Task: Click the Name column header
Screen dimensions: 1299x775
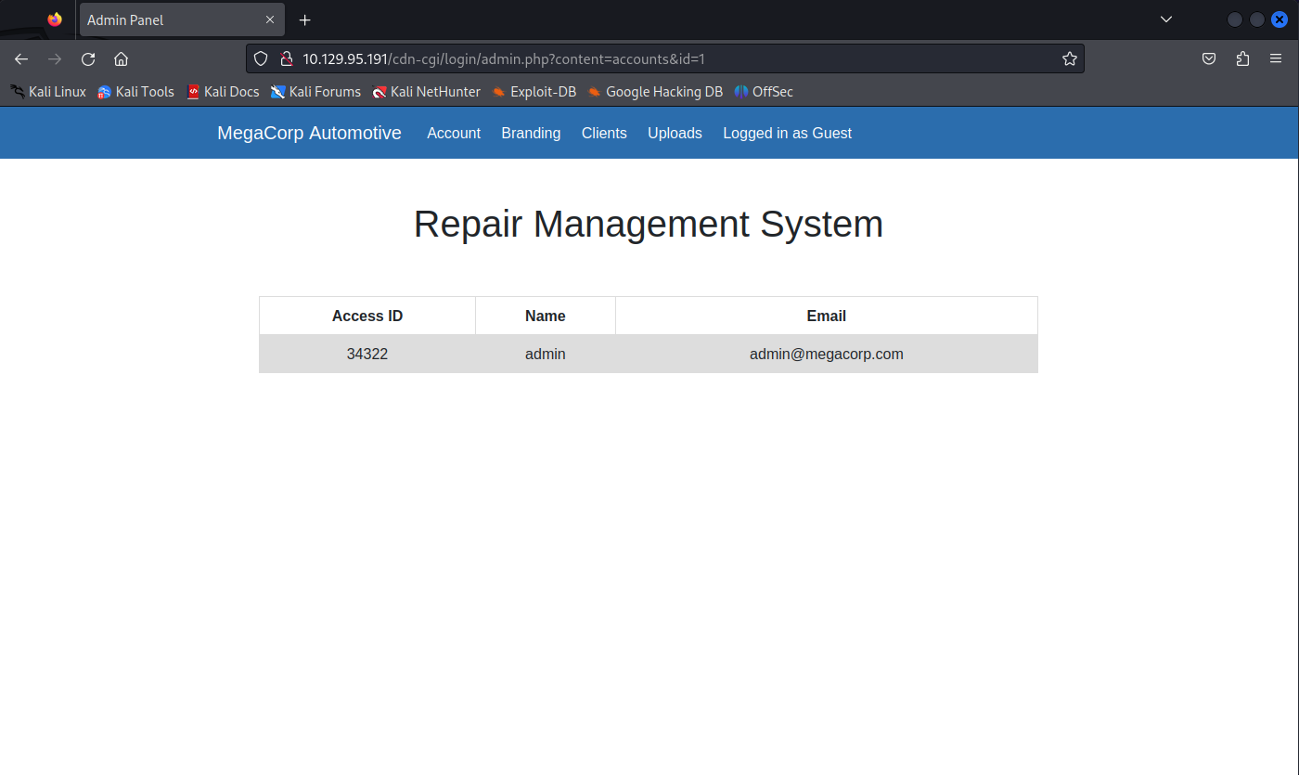Action: pos(546,316)
